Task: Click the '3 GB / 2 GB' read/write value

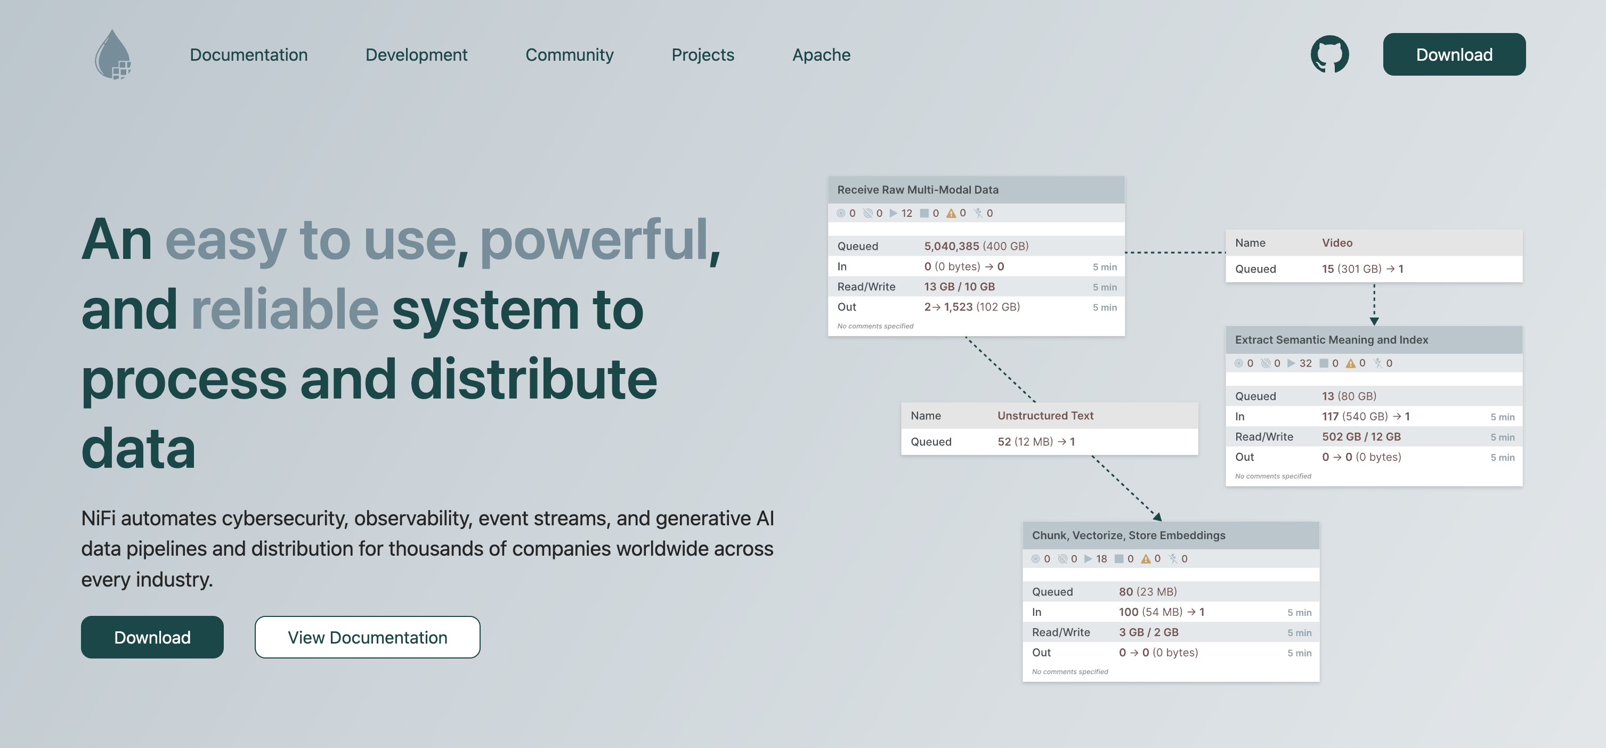Action: coord(1148,633)
